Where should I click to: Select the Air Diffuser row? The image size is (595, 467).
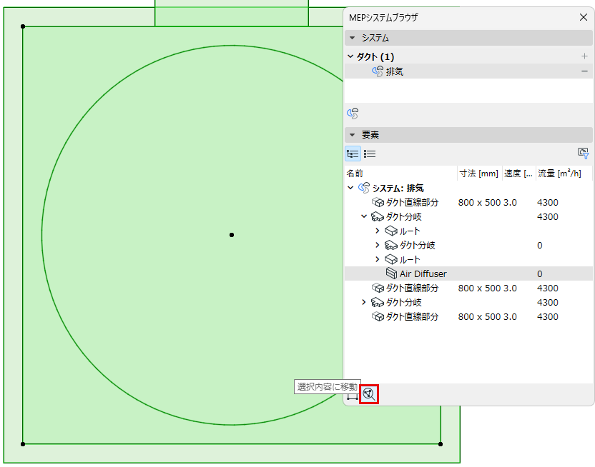click(468, 273)
